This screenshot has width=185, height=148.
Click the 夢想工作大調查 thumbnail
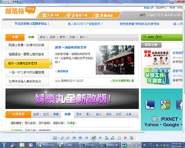tap(157, 76)
